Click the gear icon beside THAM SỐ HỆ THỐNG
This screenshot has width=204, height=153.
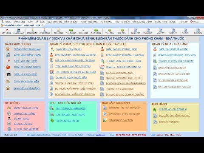tap(9, 113)
